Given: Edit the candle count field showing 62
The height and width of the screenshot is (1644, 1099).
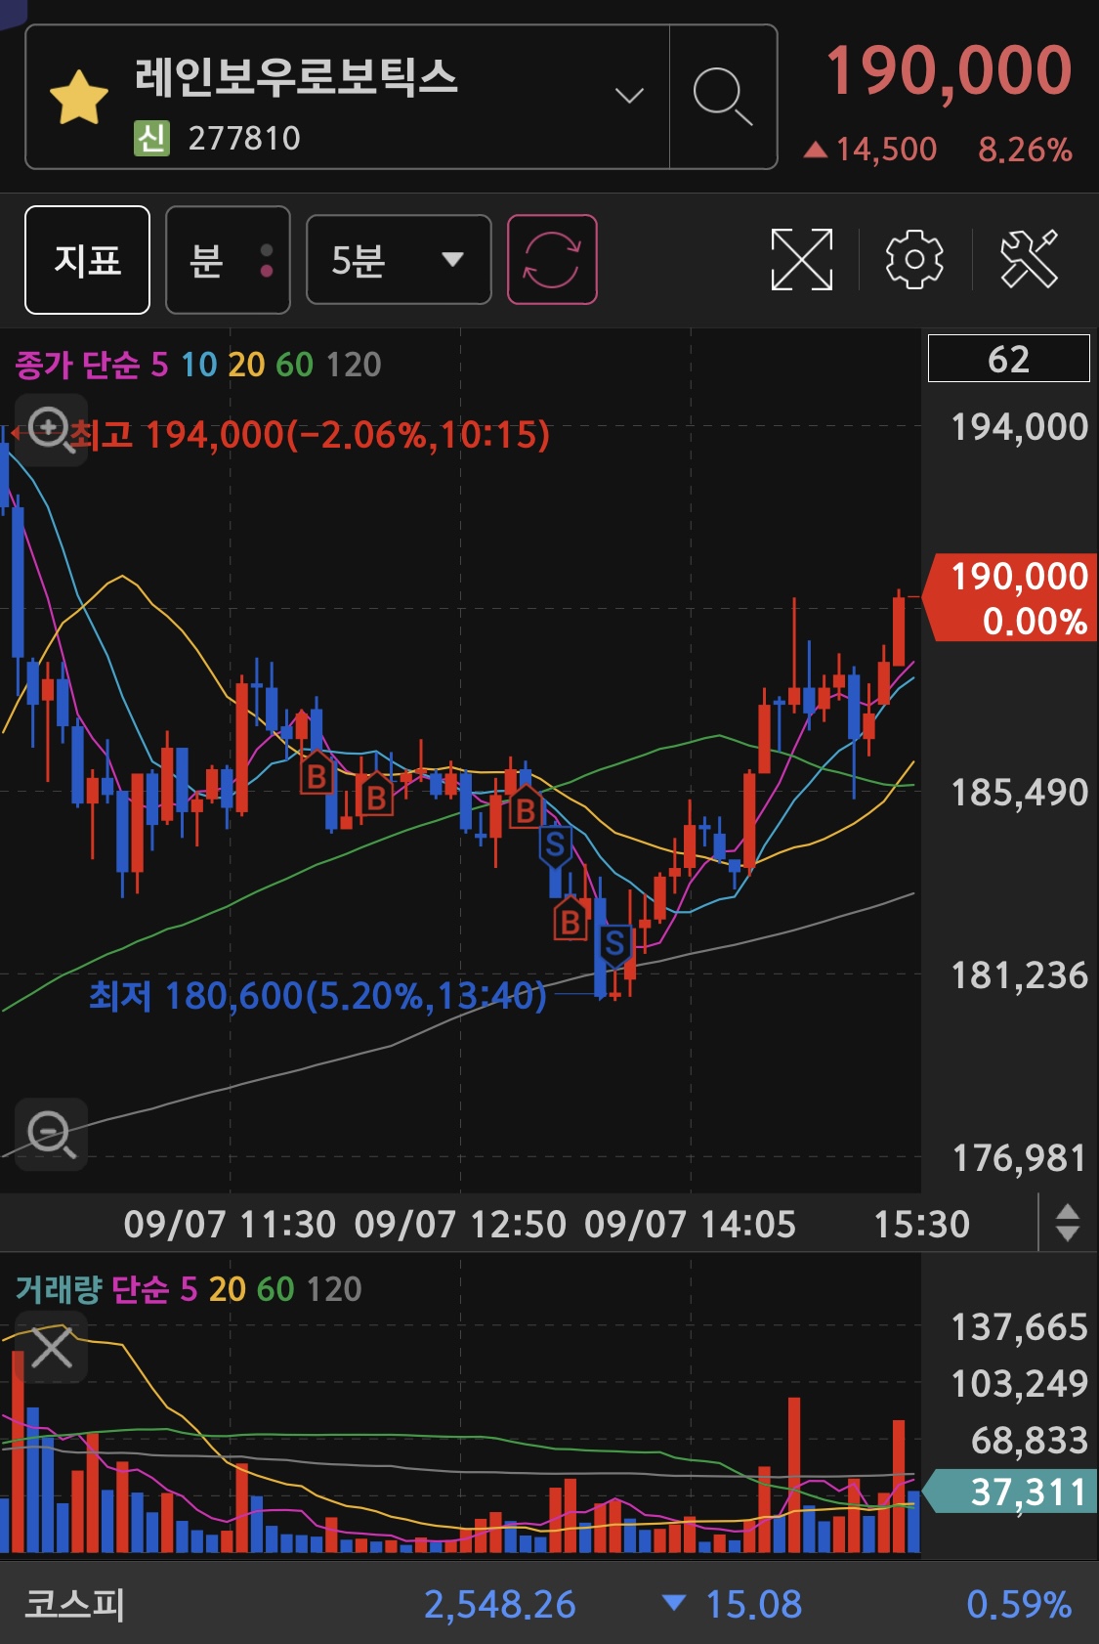Looking at the screenshot, I should pyautogui.click(x=1008, y=359).
